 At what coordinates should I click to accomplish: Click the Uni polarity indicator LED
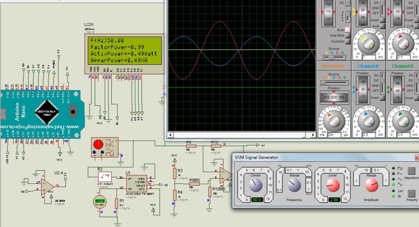tap(393, 191)
